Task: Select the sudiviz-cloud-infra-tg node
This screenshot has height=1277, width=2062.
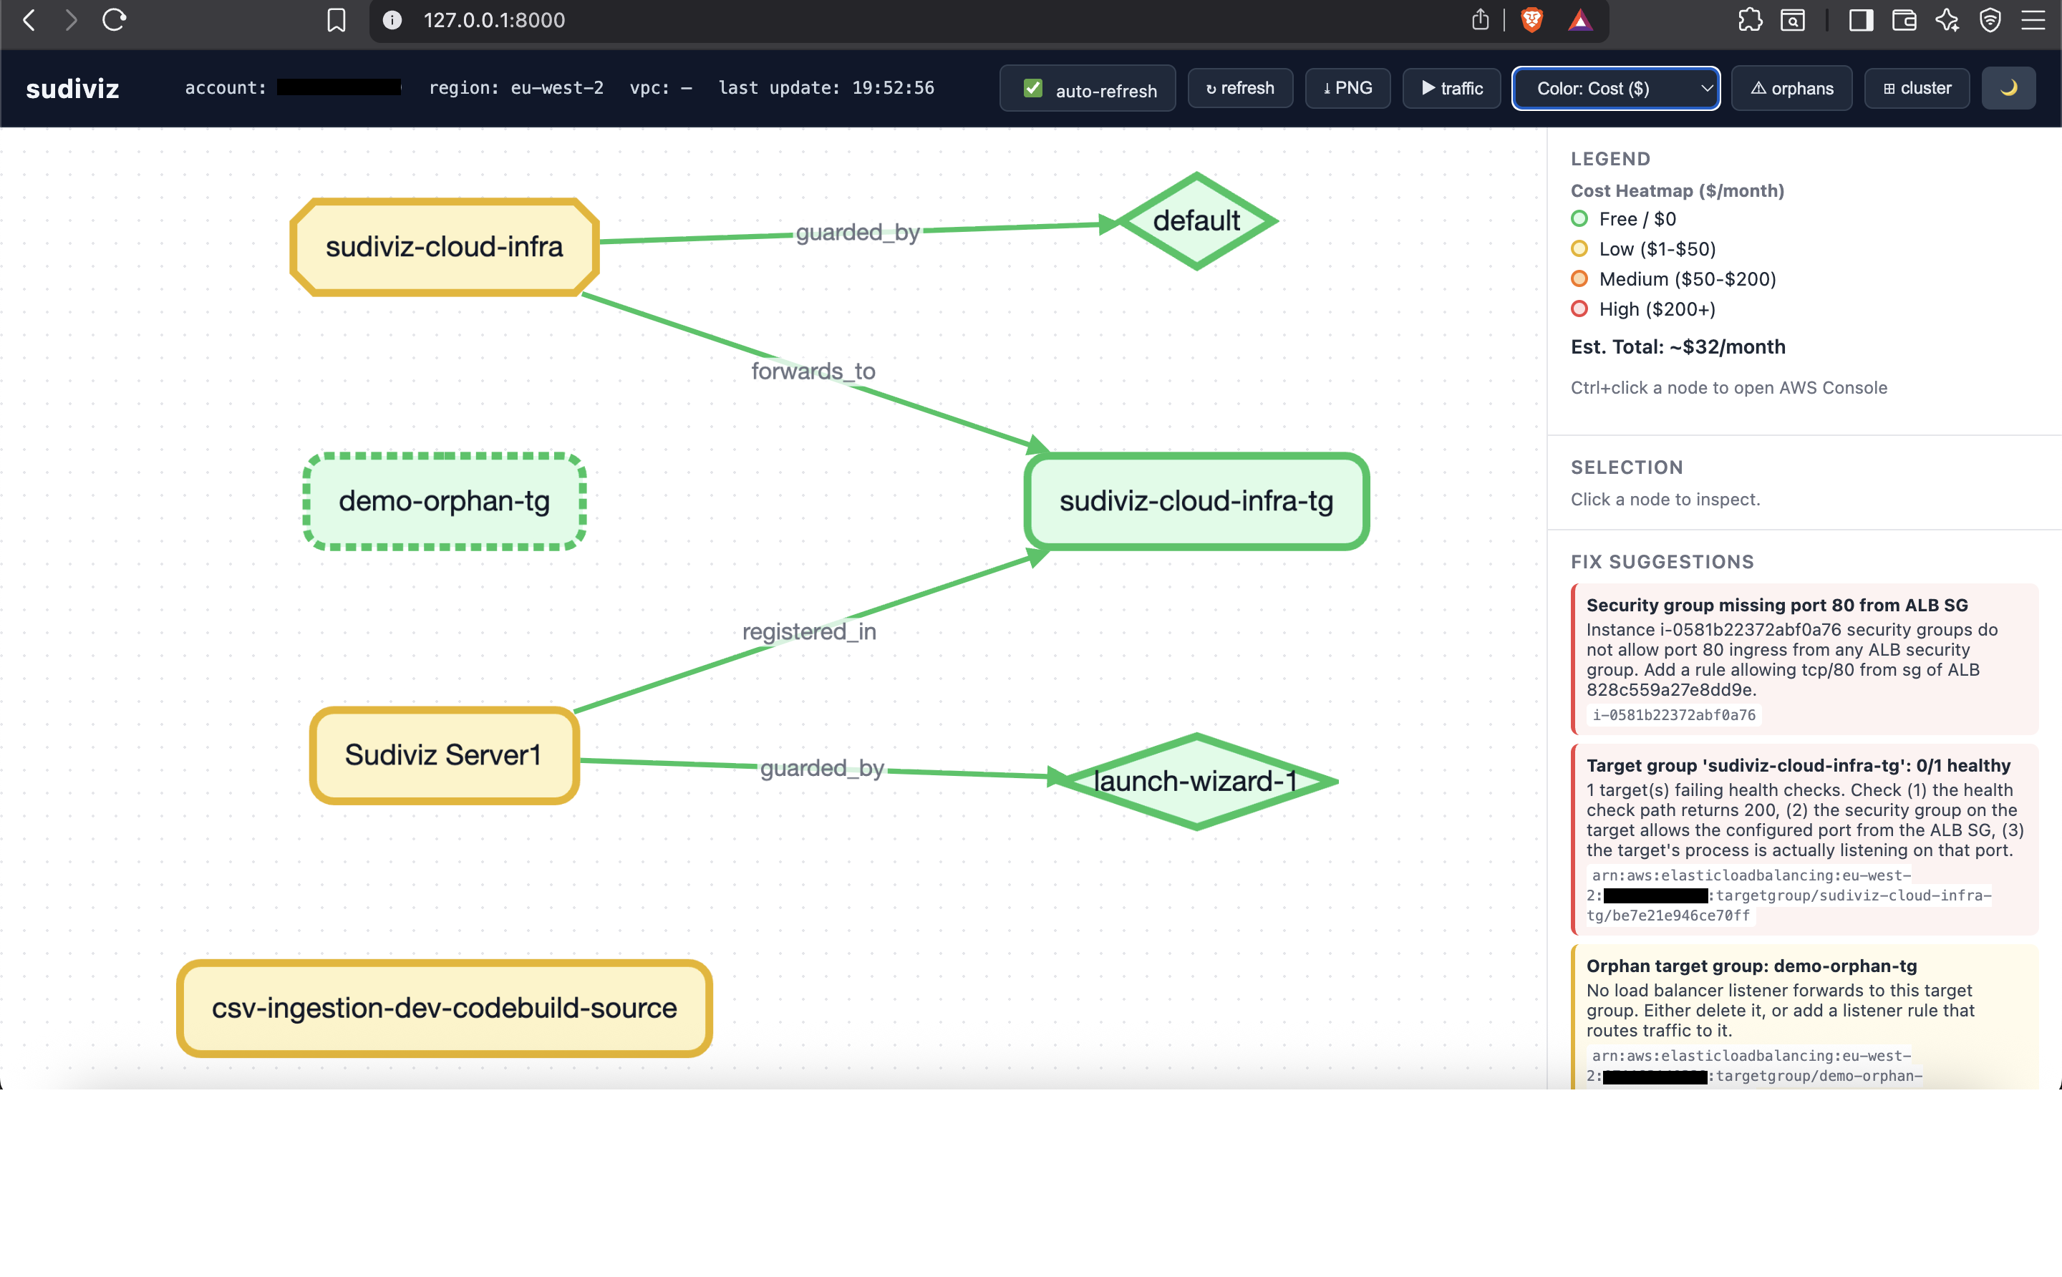Action: coord(1196,501)
